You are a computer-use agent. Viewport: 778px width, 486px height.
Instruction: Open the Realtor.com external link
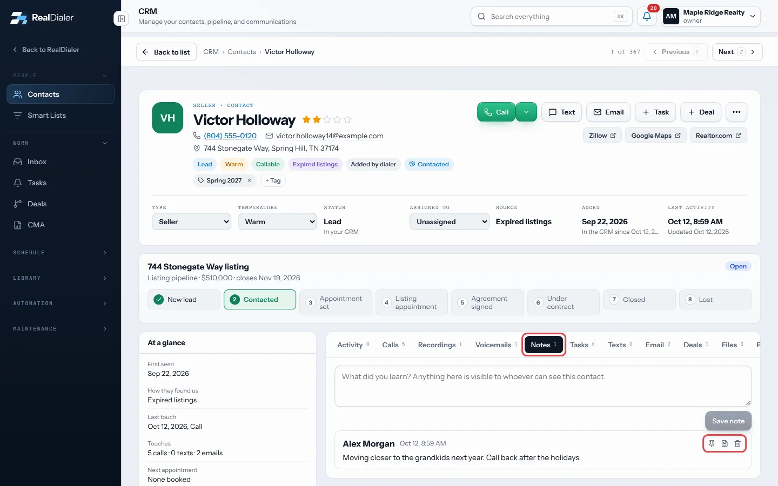tap(719, 136)
